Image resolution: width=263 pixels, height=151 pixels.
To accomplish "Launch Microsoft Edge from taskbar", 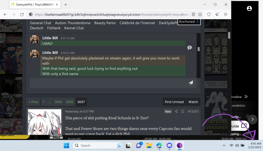I will click(159, 146).
